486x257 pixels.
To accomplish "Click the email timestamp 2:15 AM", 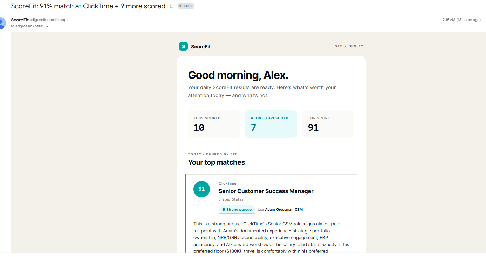I will 461,20.
